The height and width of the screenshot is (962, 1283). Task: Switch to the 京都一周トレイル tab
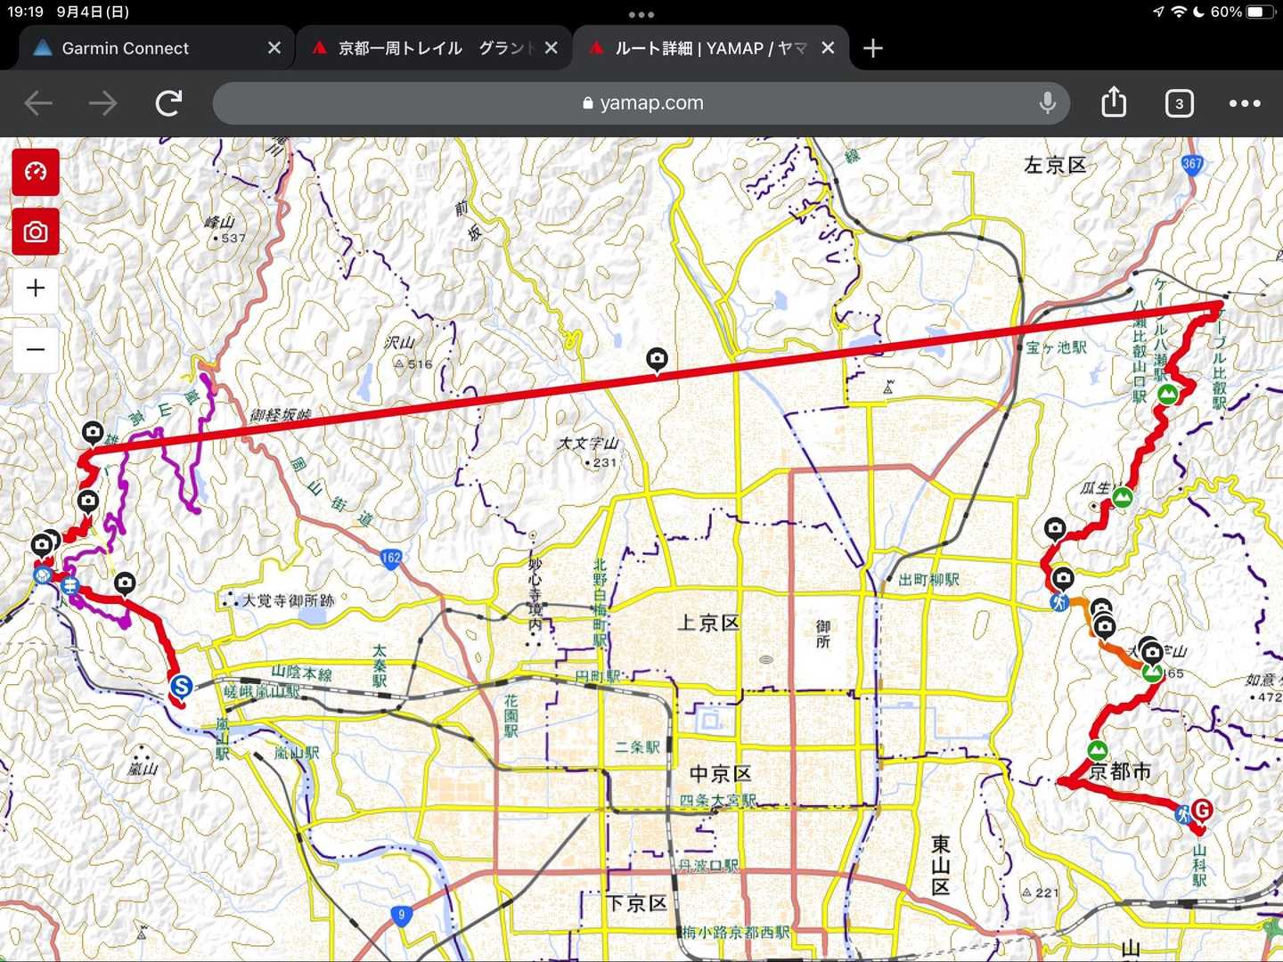(428, 48)
